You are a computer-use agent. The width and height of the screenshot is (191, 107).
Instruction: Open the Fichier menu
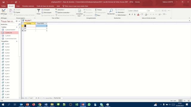(x=4, y=6)
